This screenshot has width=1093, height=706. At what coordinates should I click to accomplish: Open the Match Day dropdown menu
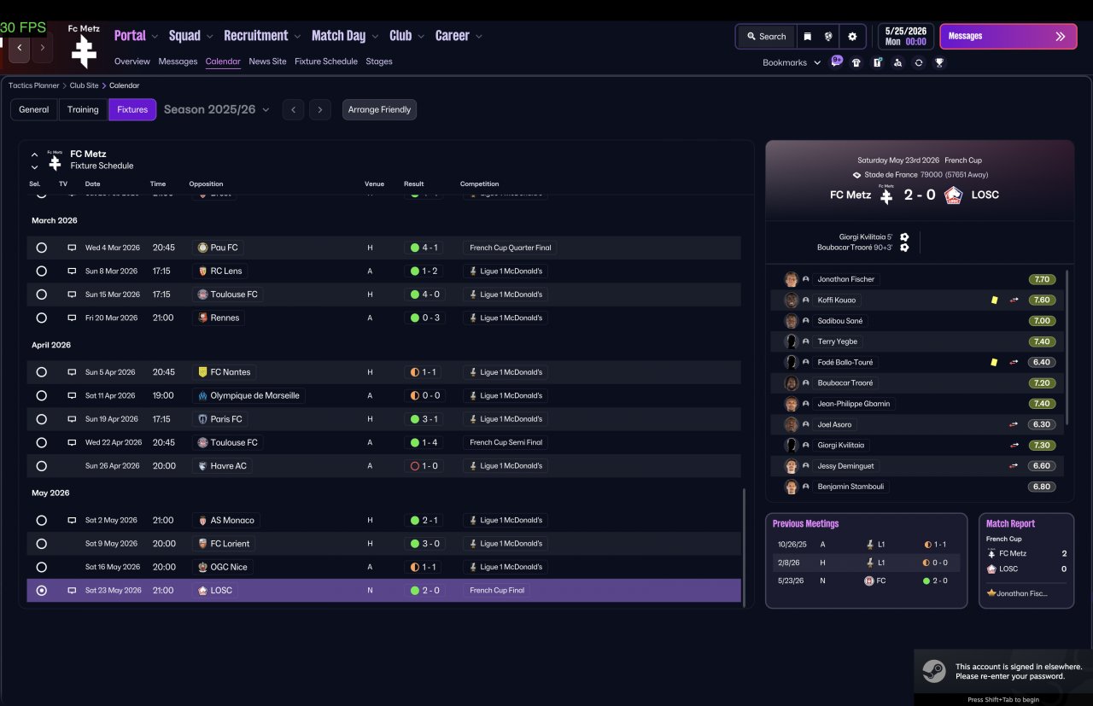pos(344,36)
